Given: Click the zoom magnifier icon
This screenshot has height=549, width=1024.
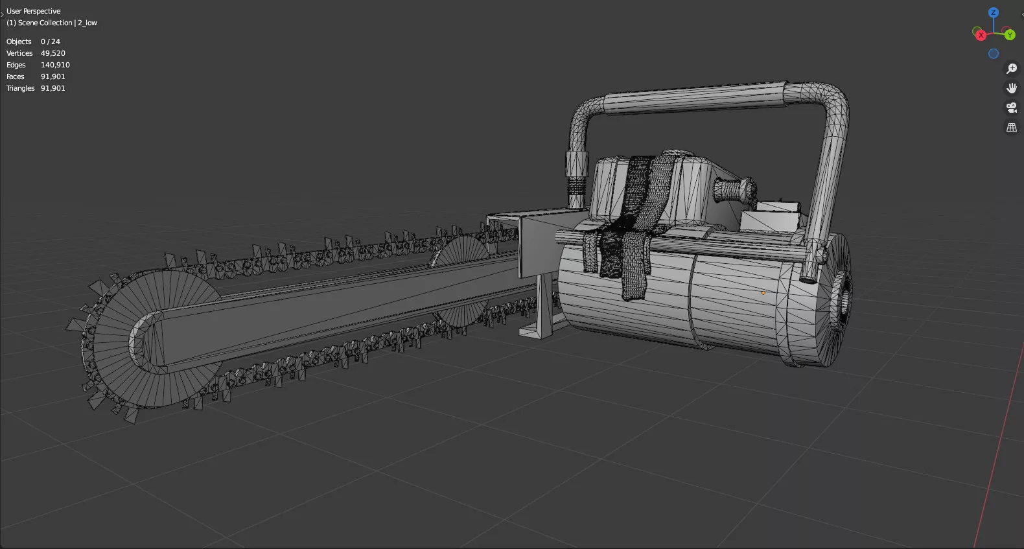Looking at the screenshot, I should coord(1011,69).
